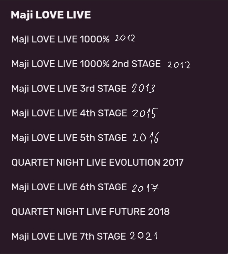Click the handwritten 2013 annotation

click(x=143, y=88)
